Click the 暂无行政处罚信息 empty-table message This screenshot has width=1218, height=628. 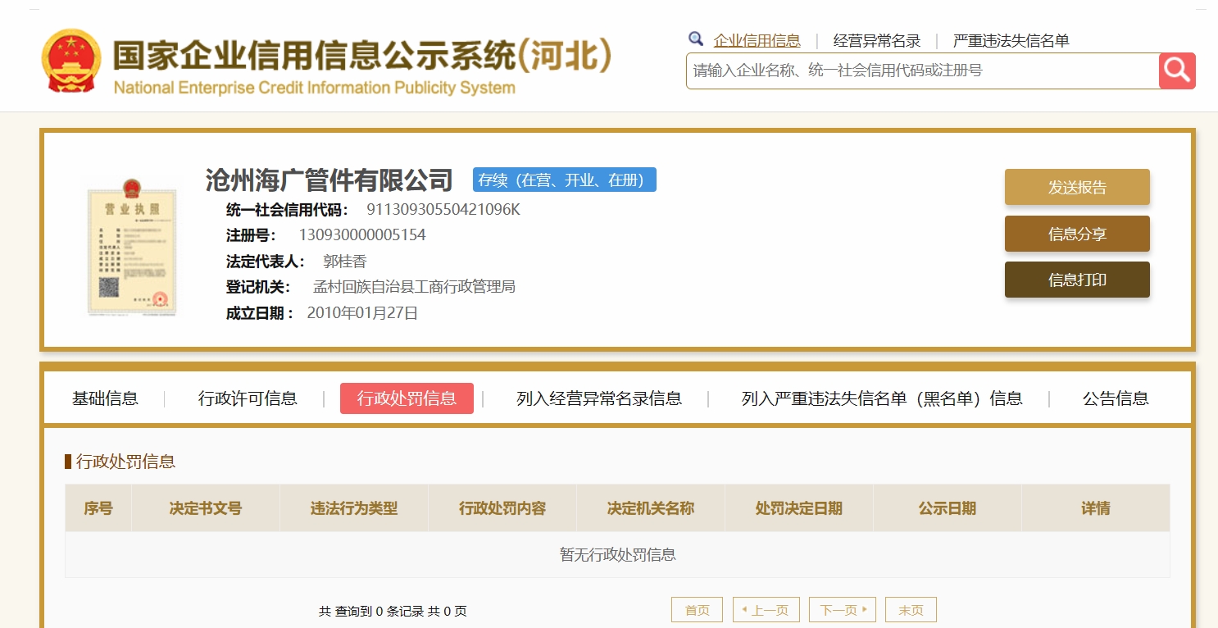(618, 555)
